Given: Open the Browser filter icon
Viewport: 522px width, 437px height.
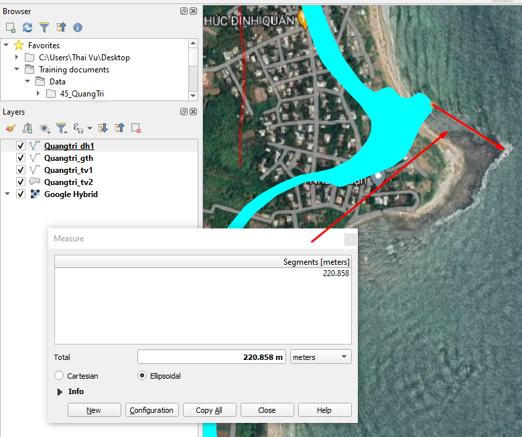Looking at the screenshot, I should coord(44,27).
